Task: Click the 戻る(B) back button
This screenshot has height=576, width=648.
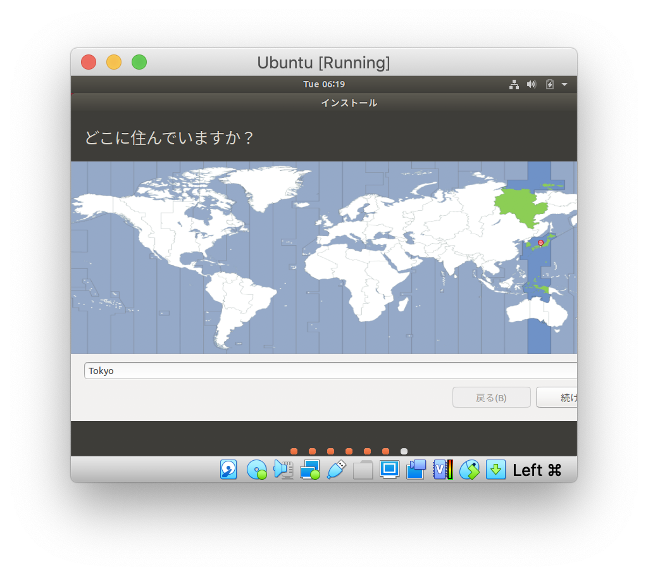Action: pyautogui.click(x=491, y=398)
